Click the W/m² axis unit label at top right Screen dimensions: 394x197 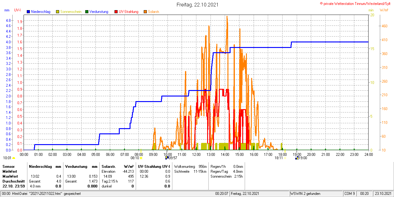coord(384,10)
